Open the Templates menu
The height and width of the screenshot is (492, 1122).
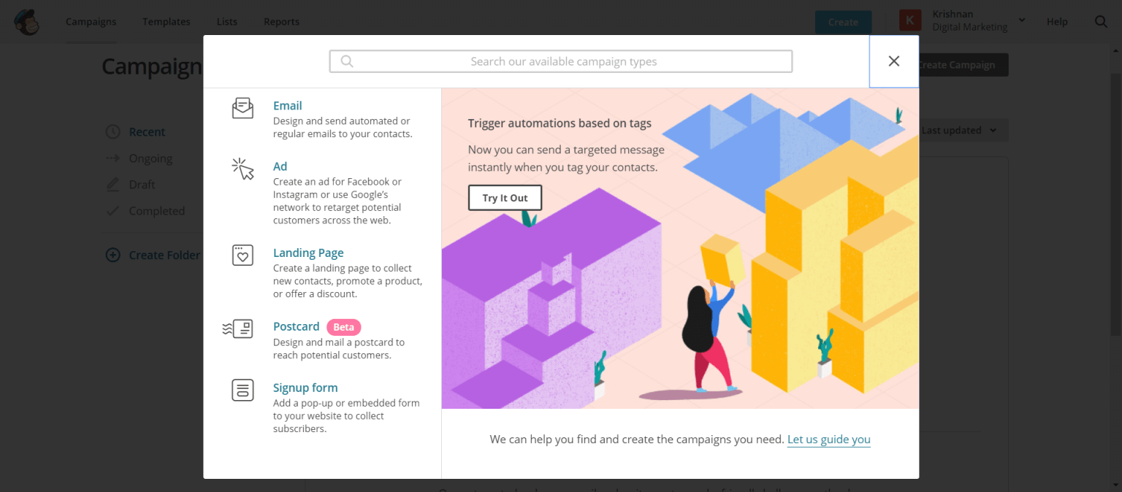(x=167, y=22)
